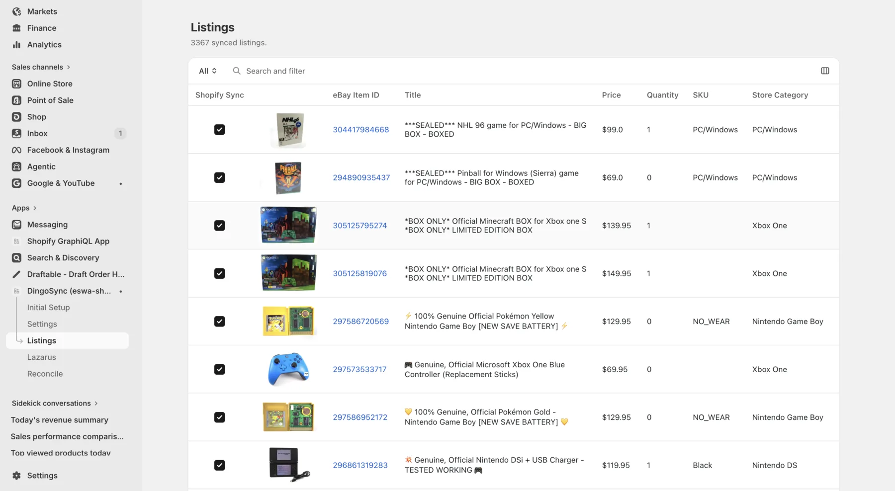The height and width of the screenshot is (491, 895).
Task: Click the Point of Sale icon
Action: coord(16,100)
